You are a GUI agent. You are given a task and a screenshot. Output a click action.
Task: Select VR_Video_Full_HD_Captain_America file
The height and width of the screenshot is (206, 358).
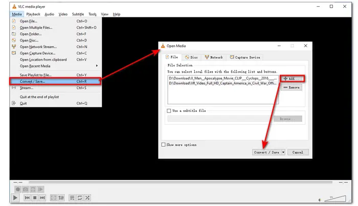pos(223,83)
